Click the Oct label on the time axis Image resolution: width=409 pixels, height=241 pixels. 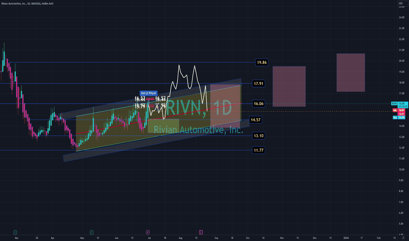point(248,238)
